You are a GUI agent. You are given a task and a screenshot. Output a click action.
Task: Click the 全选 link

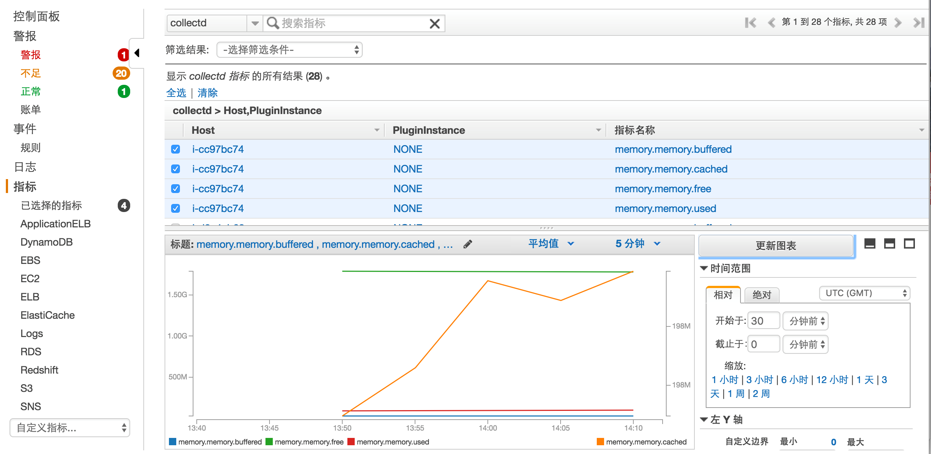[176, 93]
